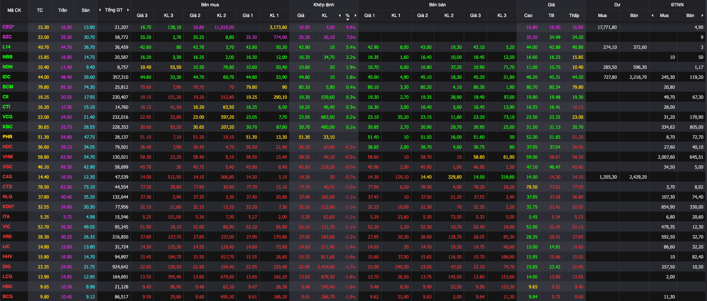Screen dimensions: 707x301
Task: Open stock symbol CEO*
Action: click(x=8, y=27)
